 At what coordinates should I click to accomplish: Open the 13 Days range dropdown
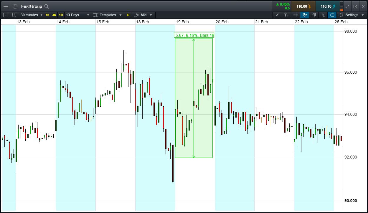pyautogui.click(x=78, y=15)
